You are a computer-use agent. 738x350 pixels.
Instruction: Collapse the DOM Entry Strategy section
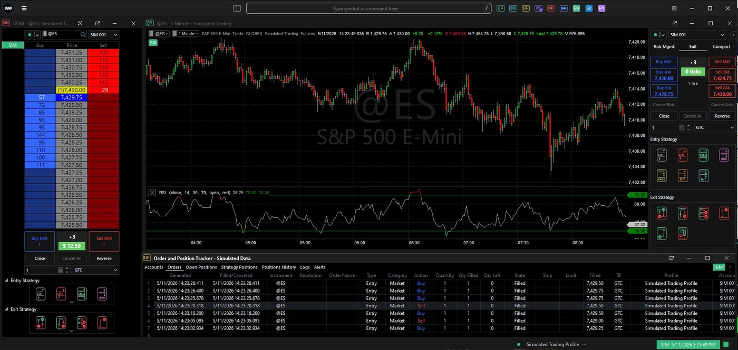point(6,281)
